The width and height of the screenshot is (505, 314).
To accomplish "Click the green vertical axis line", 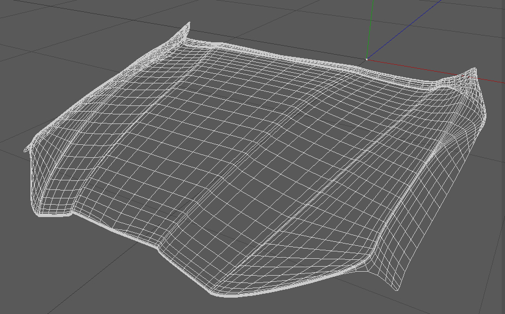I will click(x=370, y=29).
